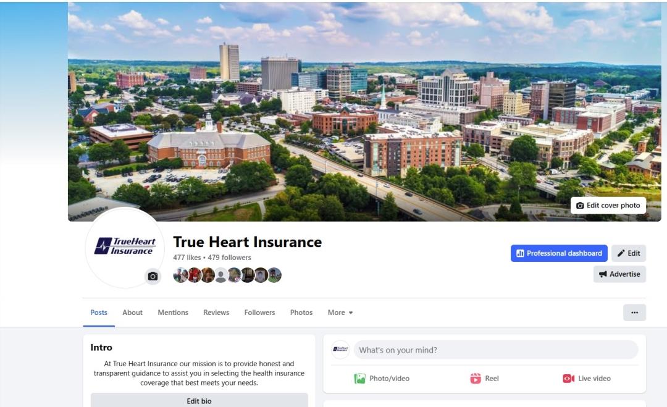Click the first follower avatar thumbnail
The height and width of the screenshot is (407, 667).
tap(180, 275)
